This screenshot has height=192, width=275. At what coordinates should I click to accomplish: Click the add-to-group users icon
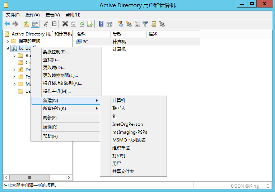[x=162, y=24]
